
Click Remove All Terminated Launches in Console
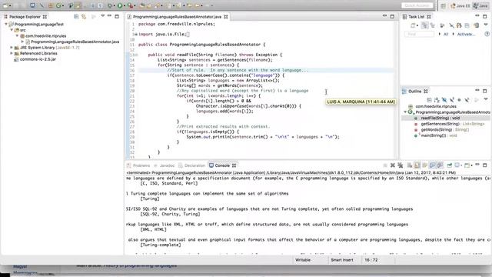[401, 165]
